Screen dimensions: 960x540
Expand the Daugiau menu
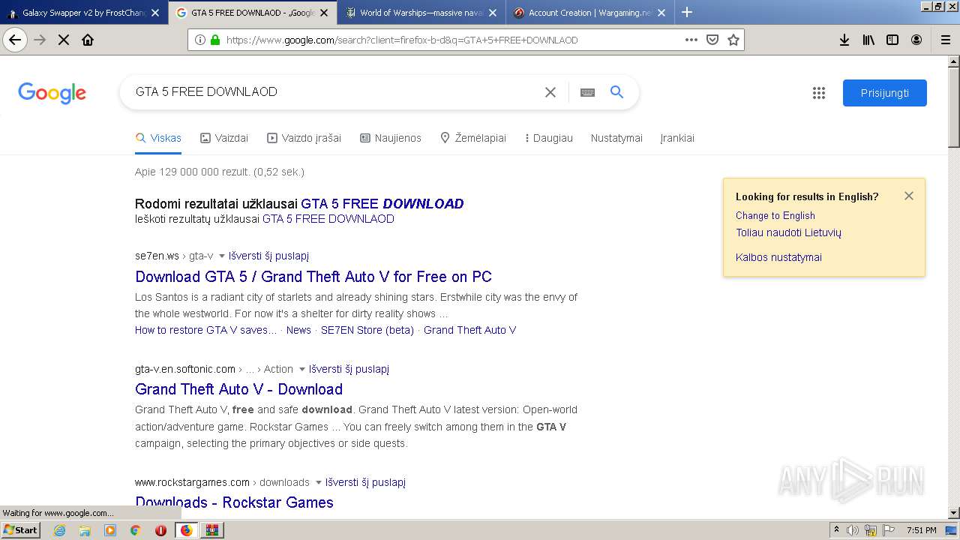point(550,138)
